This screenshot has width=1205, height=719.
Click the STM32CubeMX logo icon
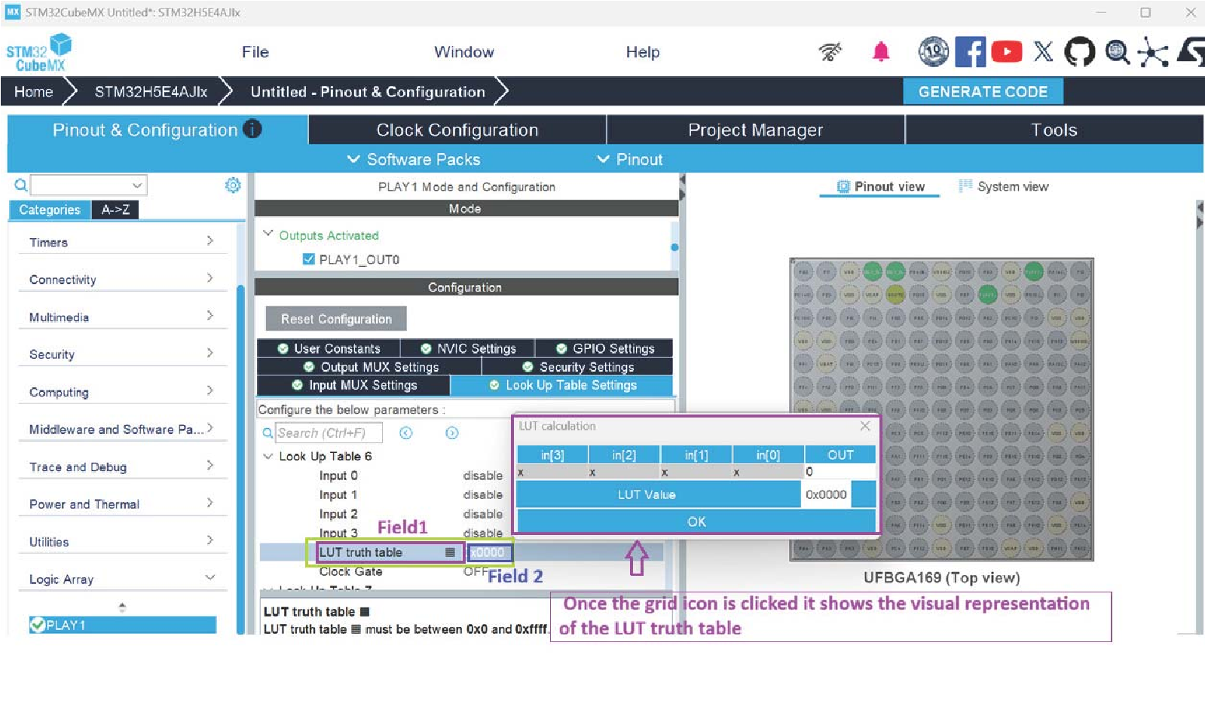click(x=38, y=52)
